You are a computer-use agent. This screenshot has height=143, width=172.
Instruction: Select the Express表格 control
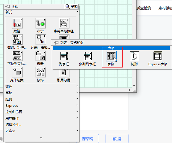click(158, 56)
